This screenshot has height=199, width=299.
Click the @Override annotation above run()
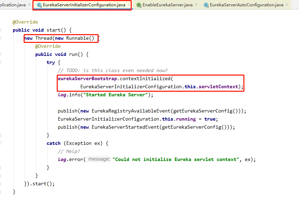(48, 46)
